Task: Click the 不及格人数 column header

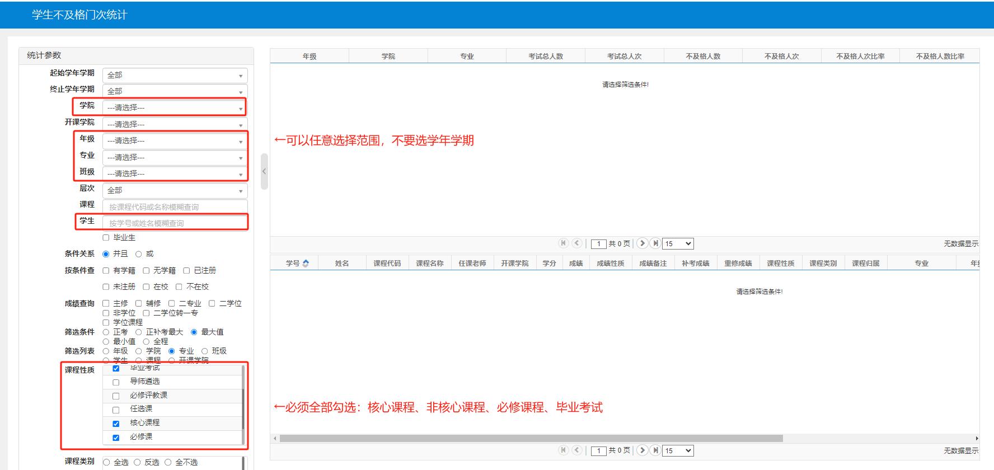Action: [703, 57]
